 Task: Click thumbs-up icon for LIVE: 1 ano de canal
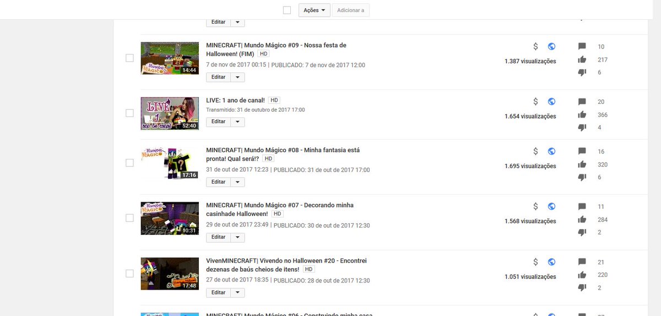pos(582,114)
